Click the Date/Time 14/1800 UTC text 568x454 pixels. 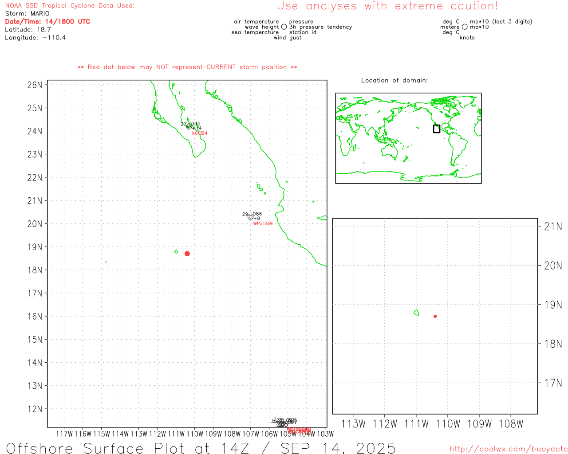47,22
